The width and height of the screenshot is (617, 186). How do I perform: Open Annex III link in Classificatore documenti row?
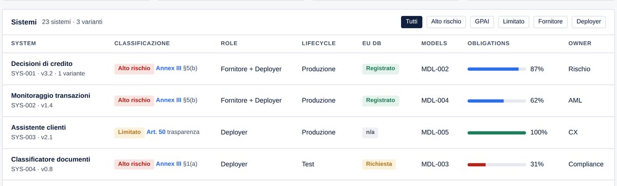coord(169,164)
